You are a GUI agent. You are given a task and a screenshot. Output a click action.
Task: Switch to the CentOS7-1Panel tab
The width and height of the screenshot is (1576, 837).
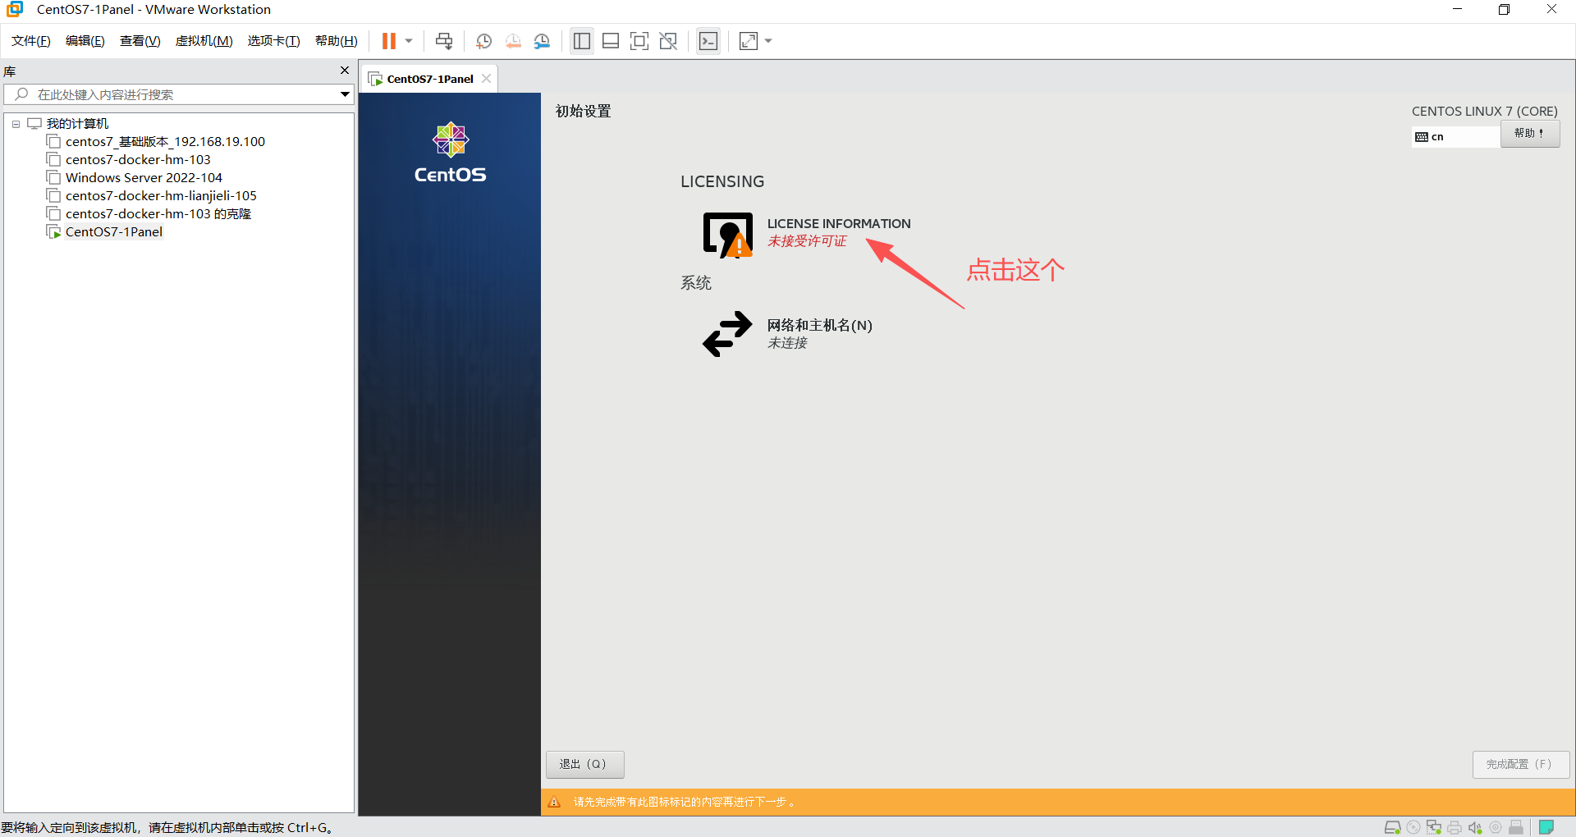[x=430, y=79]
